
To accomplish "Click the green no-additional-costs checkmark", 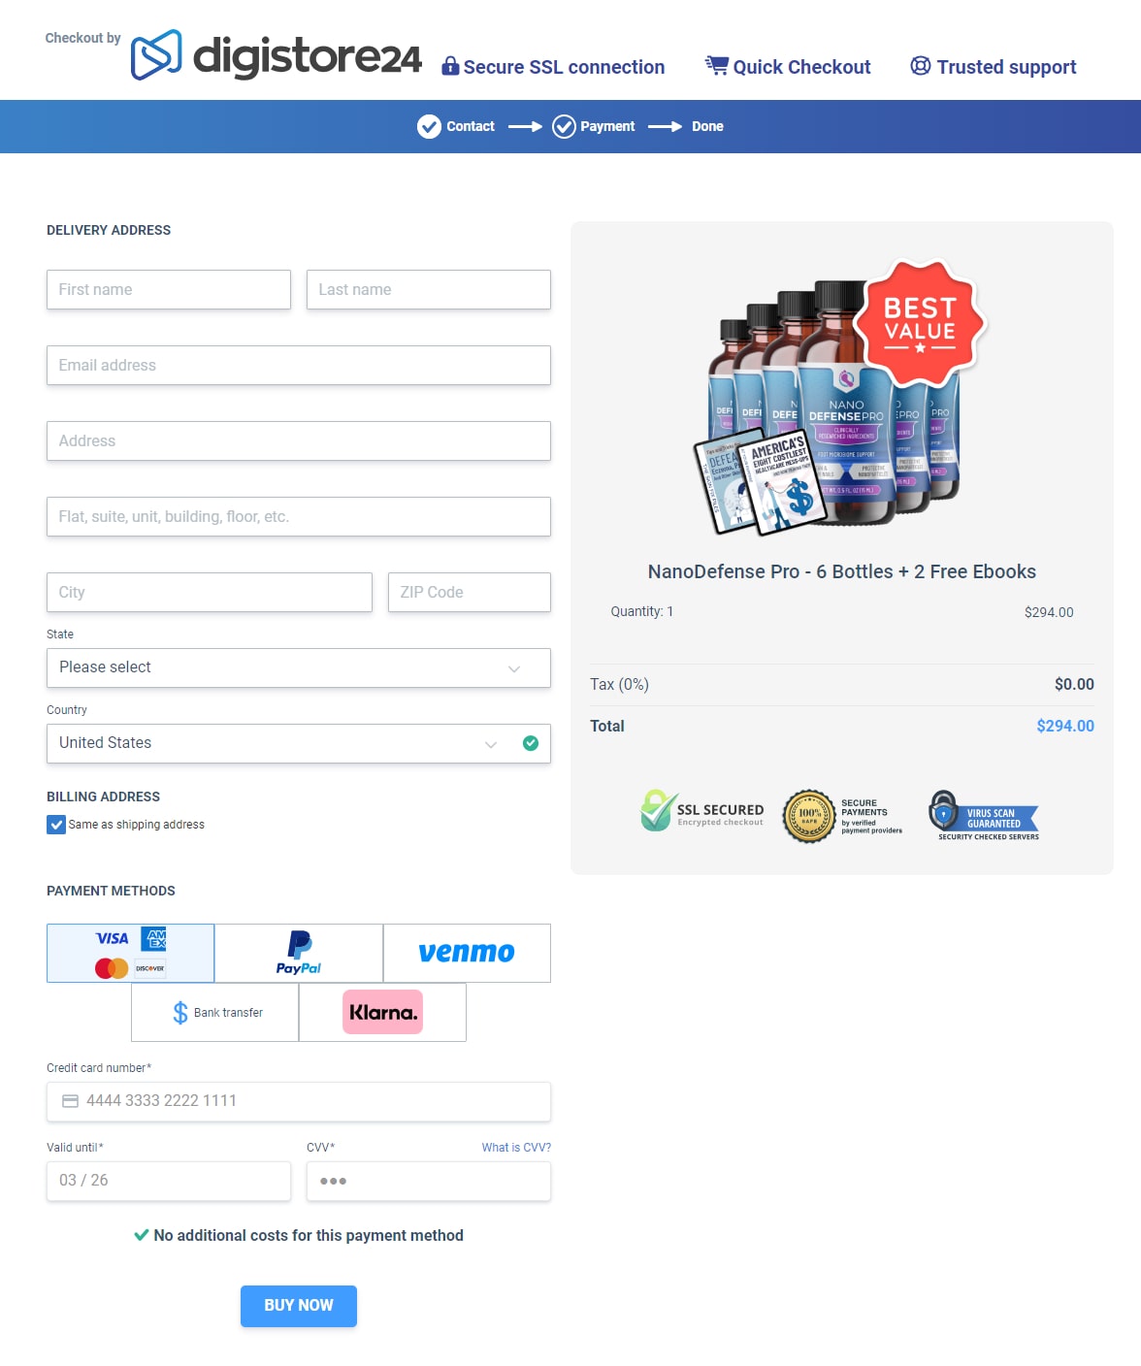I will pos(142,1235).
